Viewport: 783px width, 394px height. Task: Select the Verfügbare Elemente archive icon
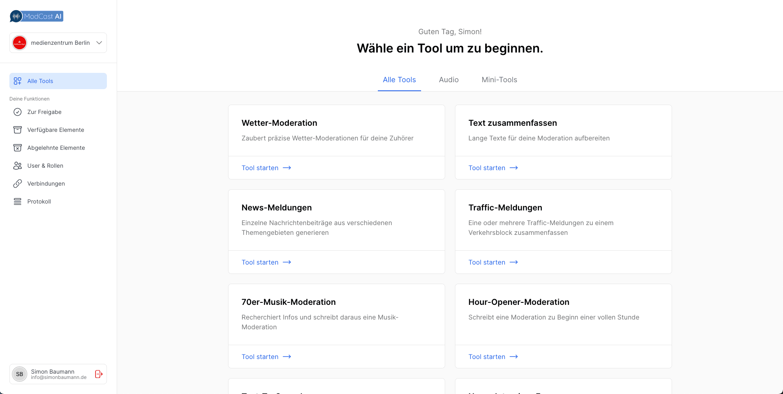point(18,130)
